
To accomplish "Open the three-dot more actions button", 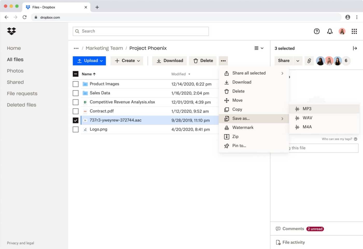I will tap(223, 61).
